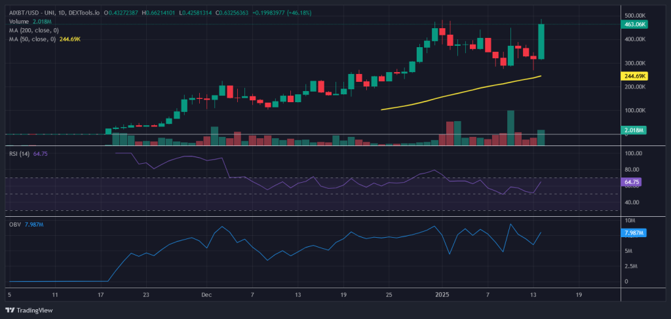Click the TradingView logo
Viewport: 671px width, 319px height.
pos(29,310)
